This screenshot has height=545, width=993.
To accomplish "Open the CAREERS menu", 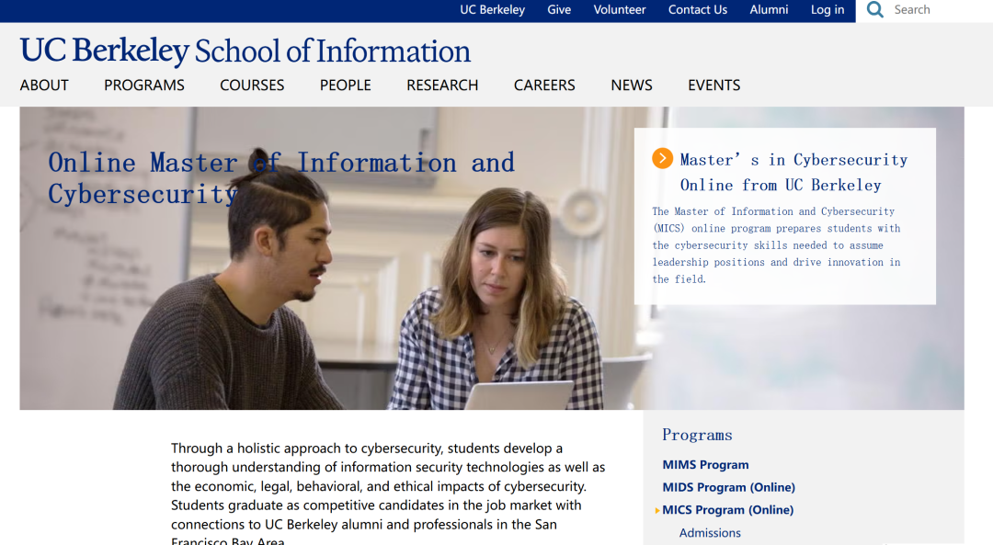I will click(544, 85).
